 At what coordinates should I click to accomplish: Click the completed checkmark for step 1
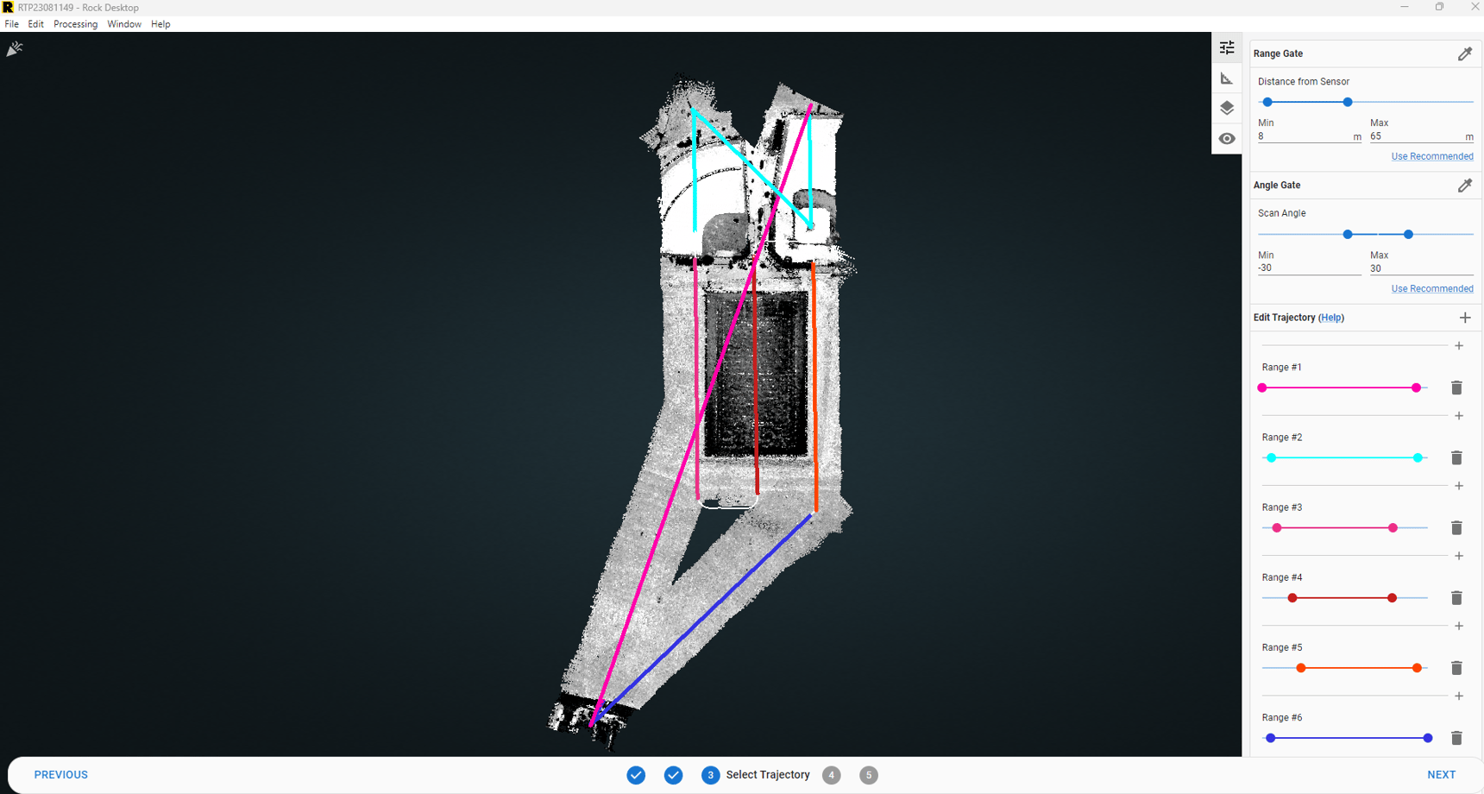tap(636, 775)
